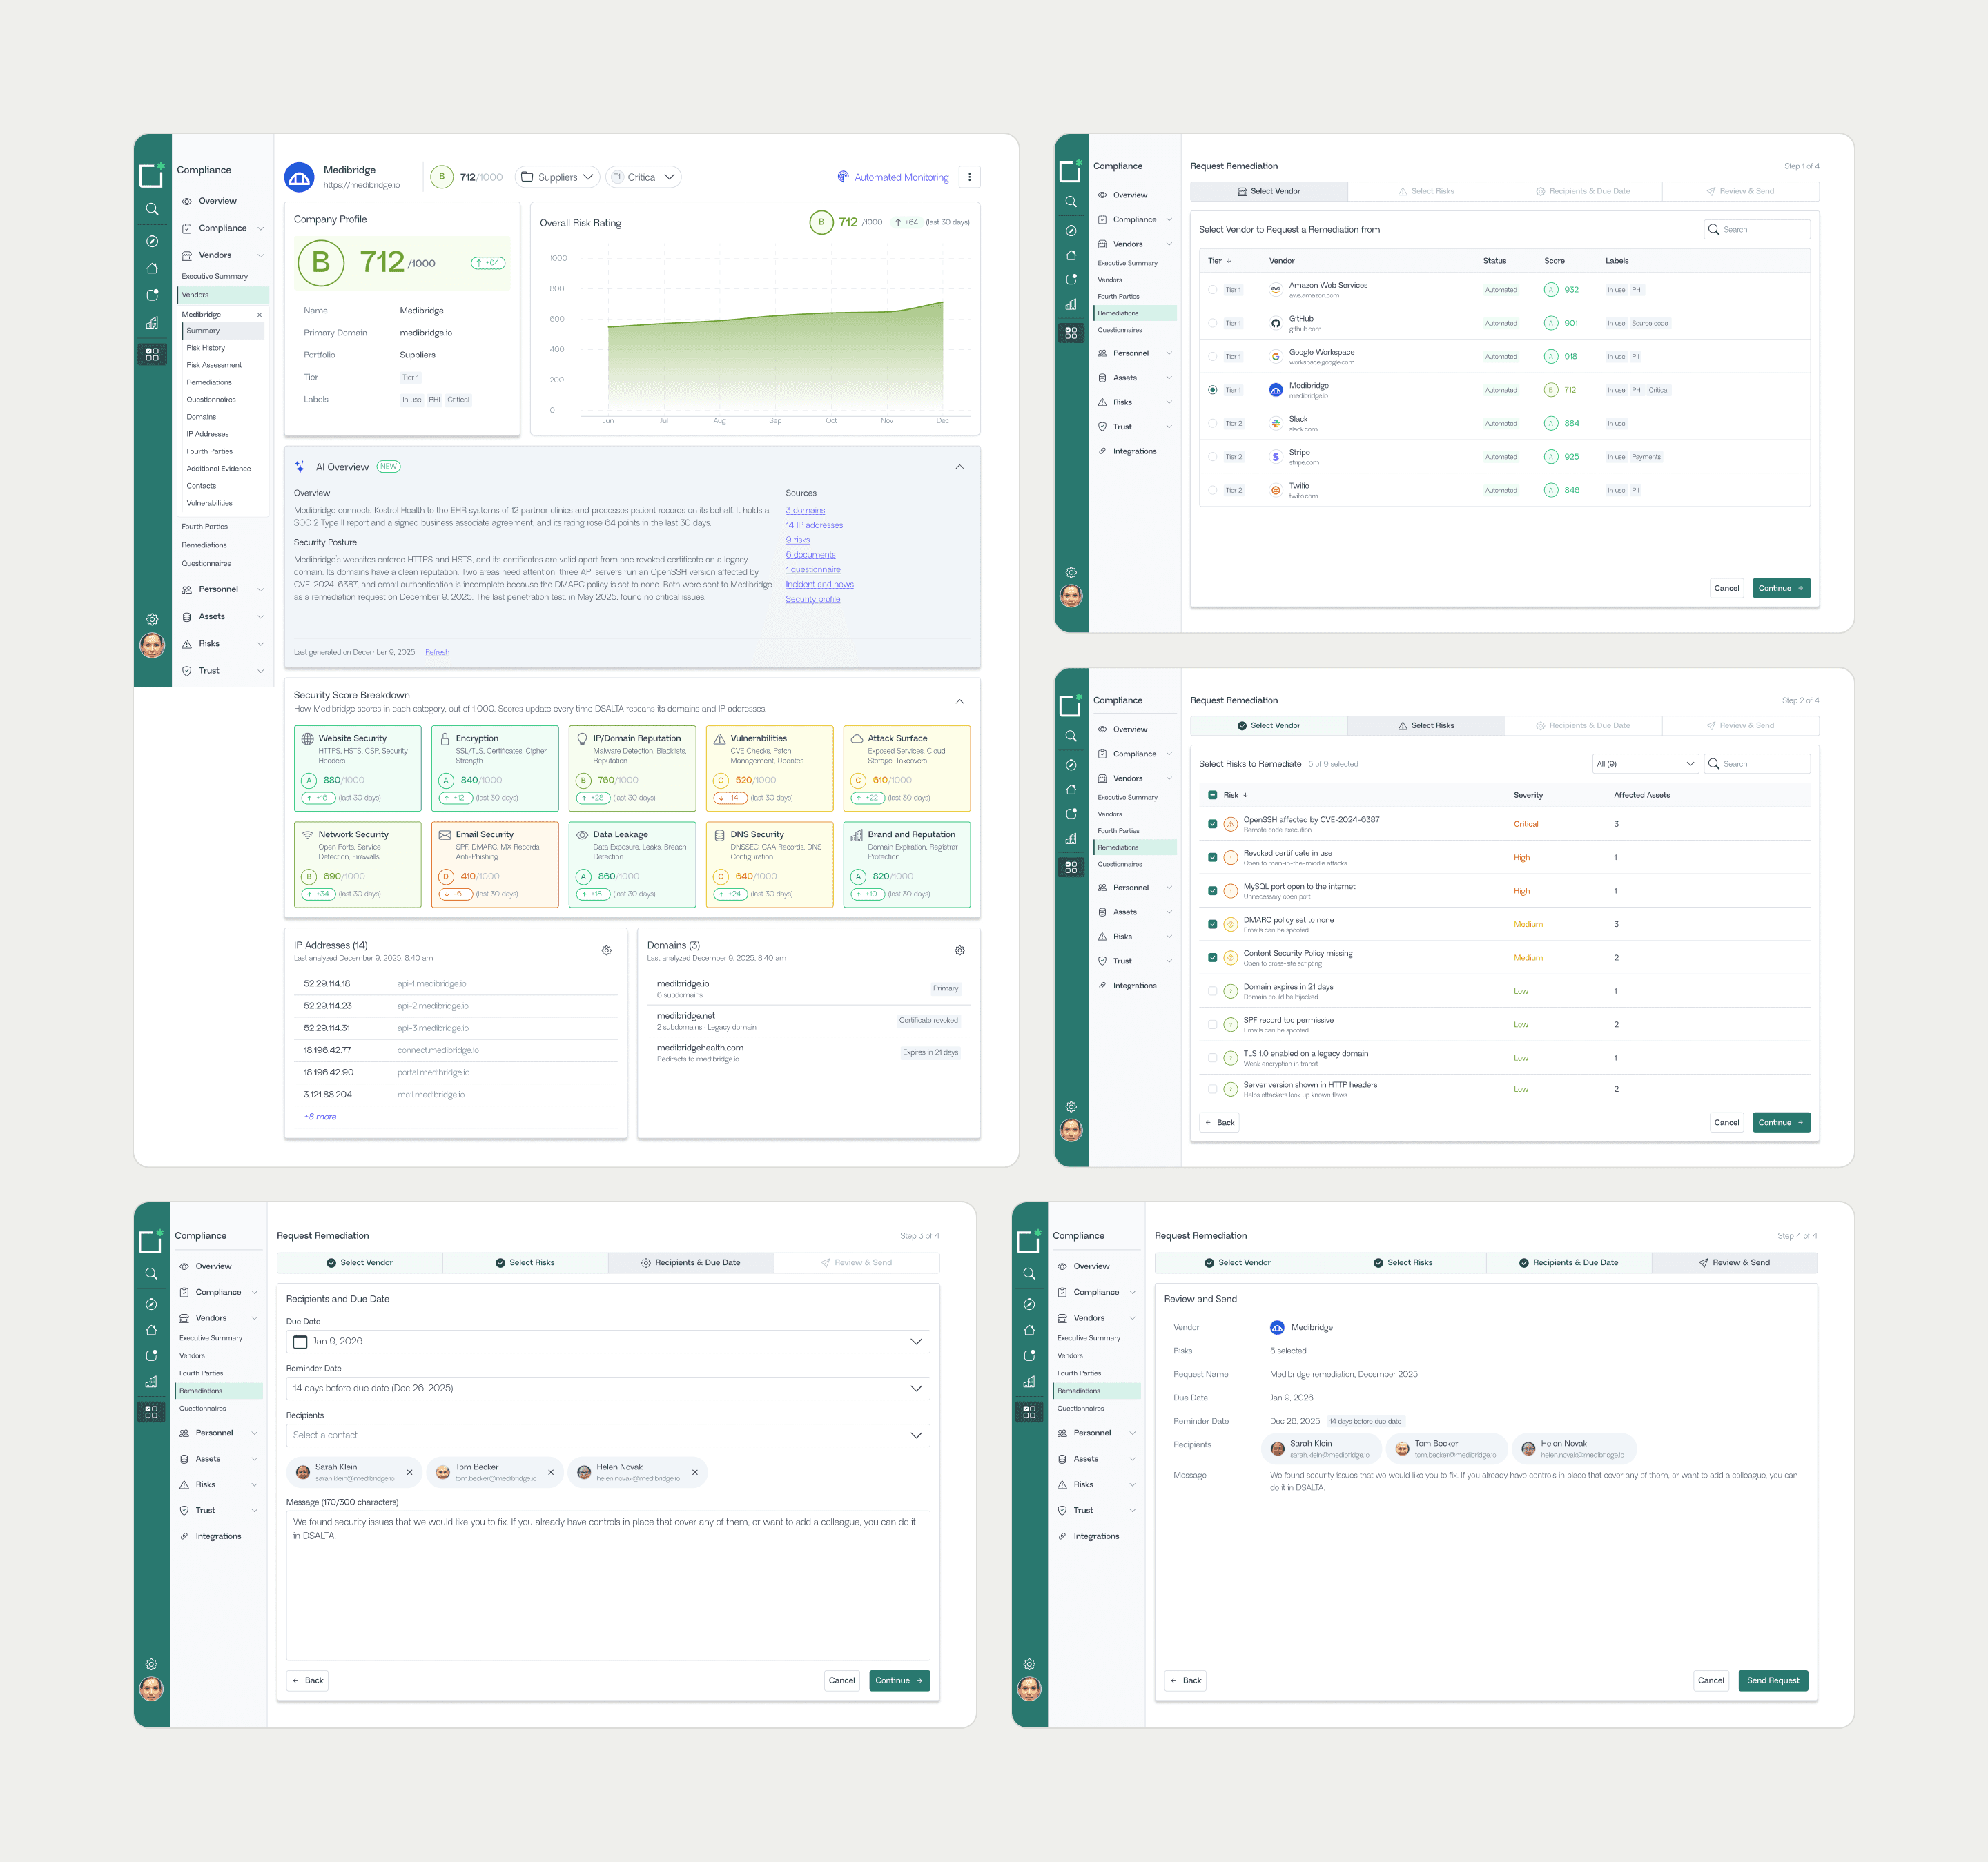Click the Step 1 vendor Search field
1988x1862 pixels.
pos(1757,229)
